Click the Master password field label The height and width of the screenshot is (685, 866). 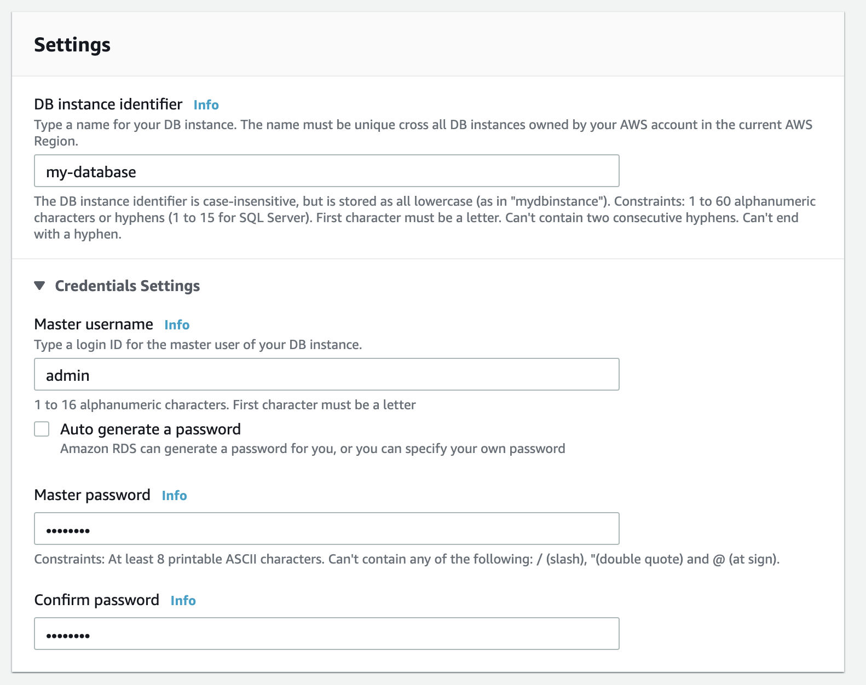coord(92,495)
